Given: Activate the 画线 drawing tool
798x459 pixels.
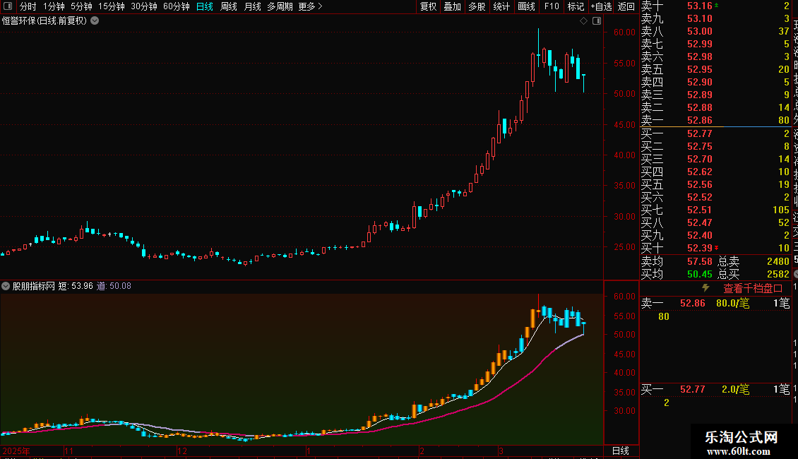Looking at the screenshot, I should coord(526,6).
